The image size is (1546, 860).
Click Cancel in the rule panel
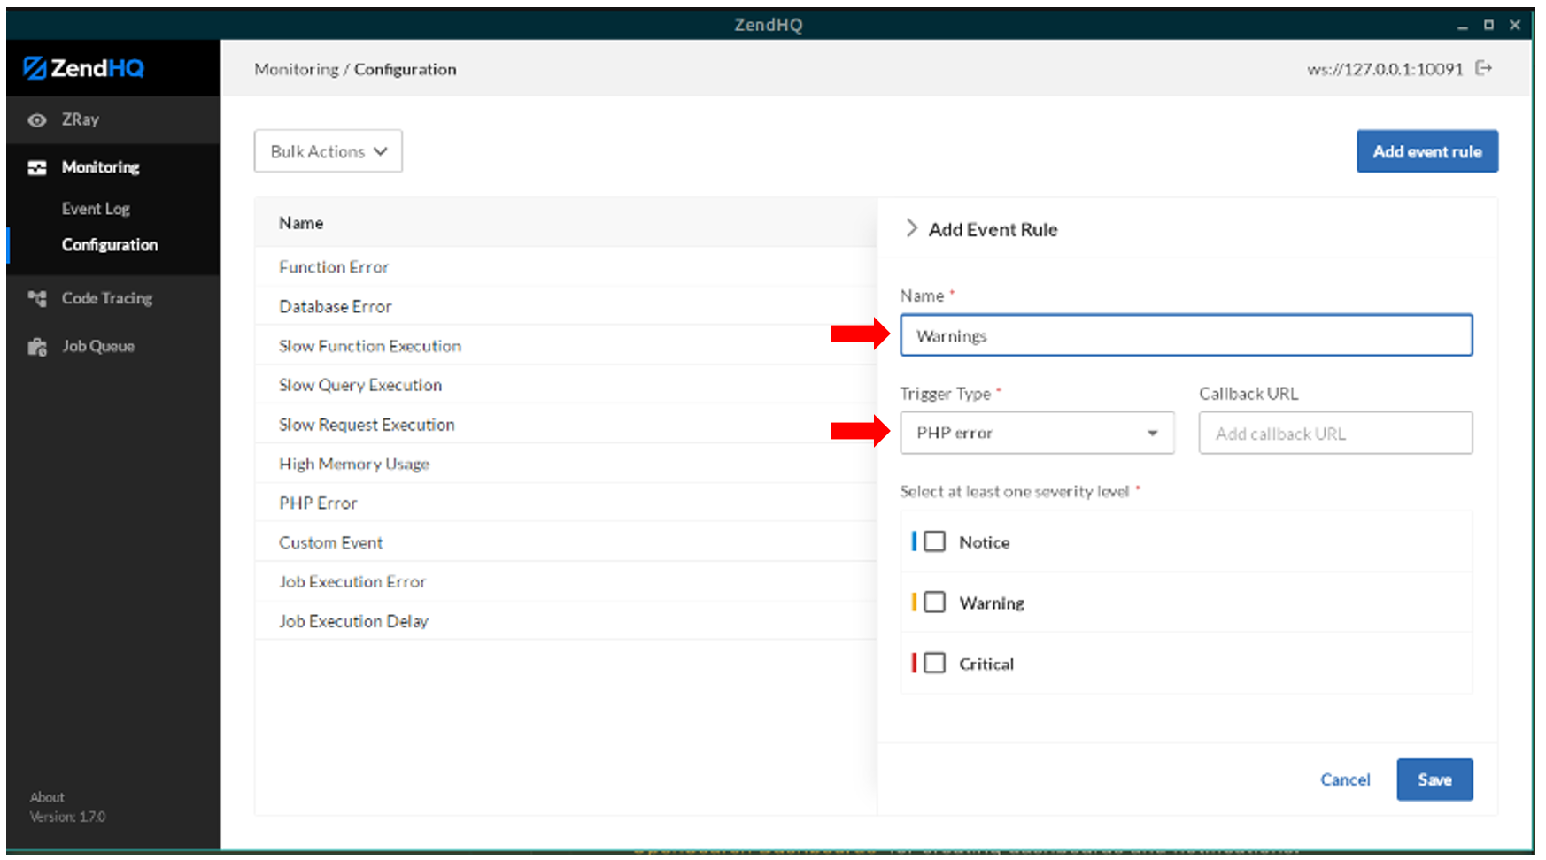click(1345, 779)
